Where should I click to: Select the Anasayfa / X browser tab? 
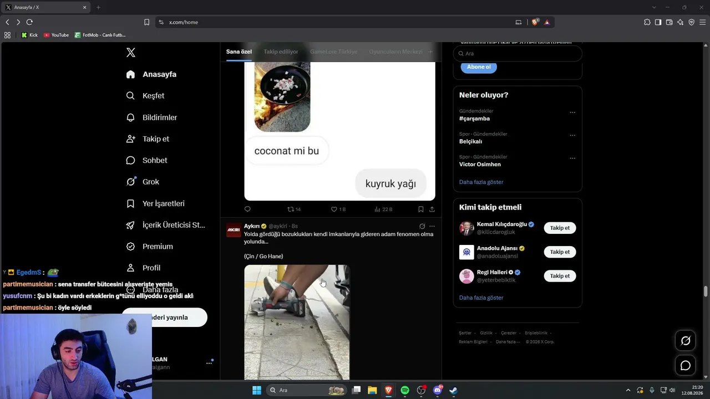tap(47, 7)
